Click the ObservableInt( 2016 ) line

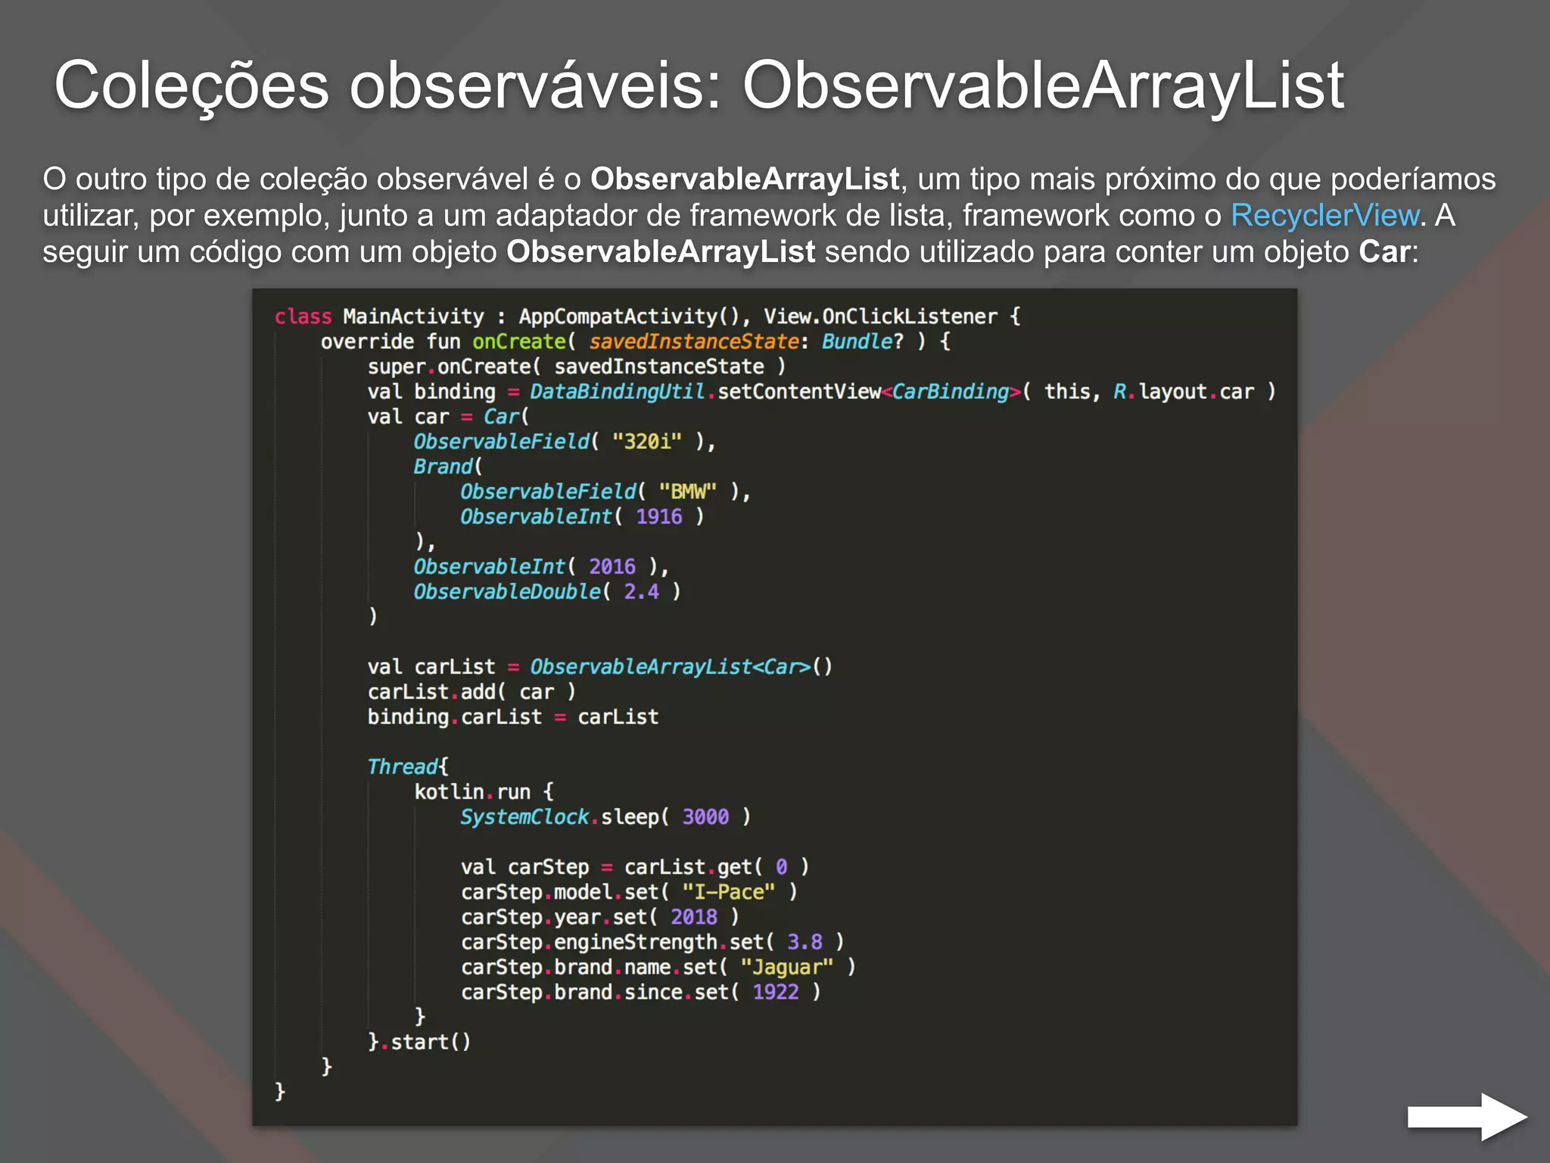click(541, 566)
